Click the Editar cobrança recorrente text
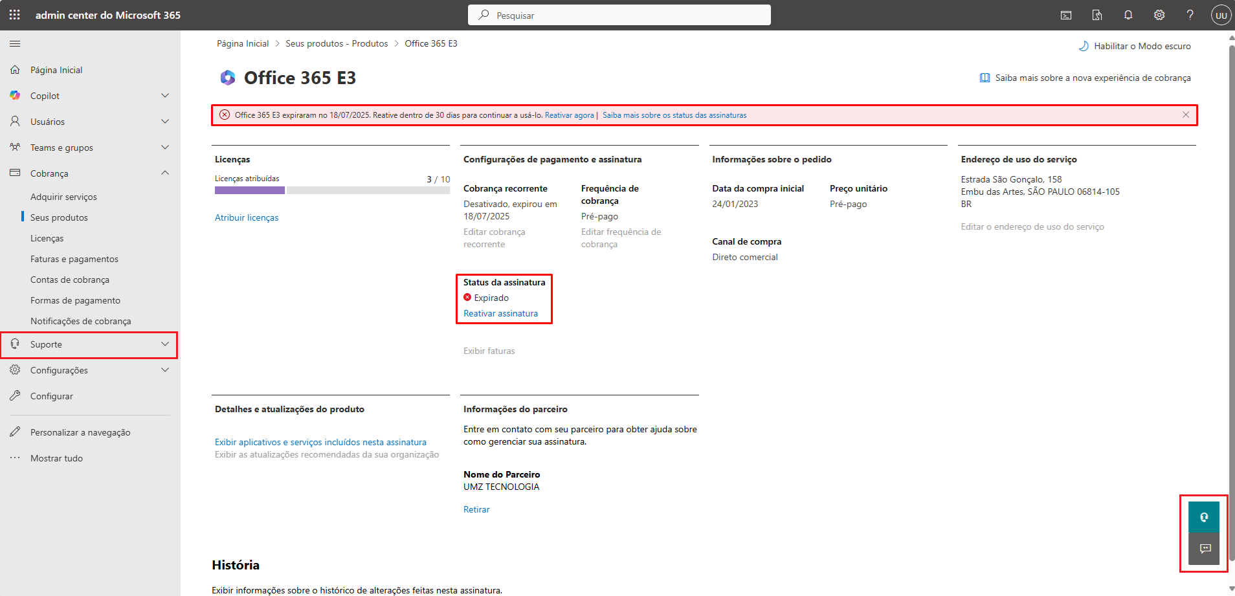1235x596 pixels. 495,238
